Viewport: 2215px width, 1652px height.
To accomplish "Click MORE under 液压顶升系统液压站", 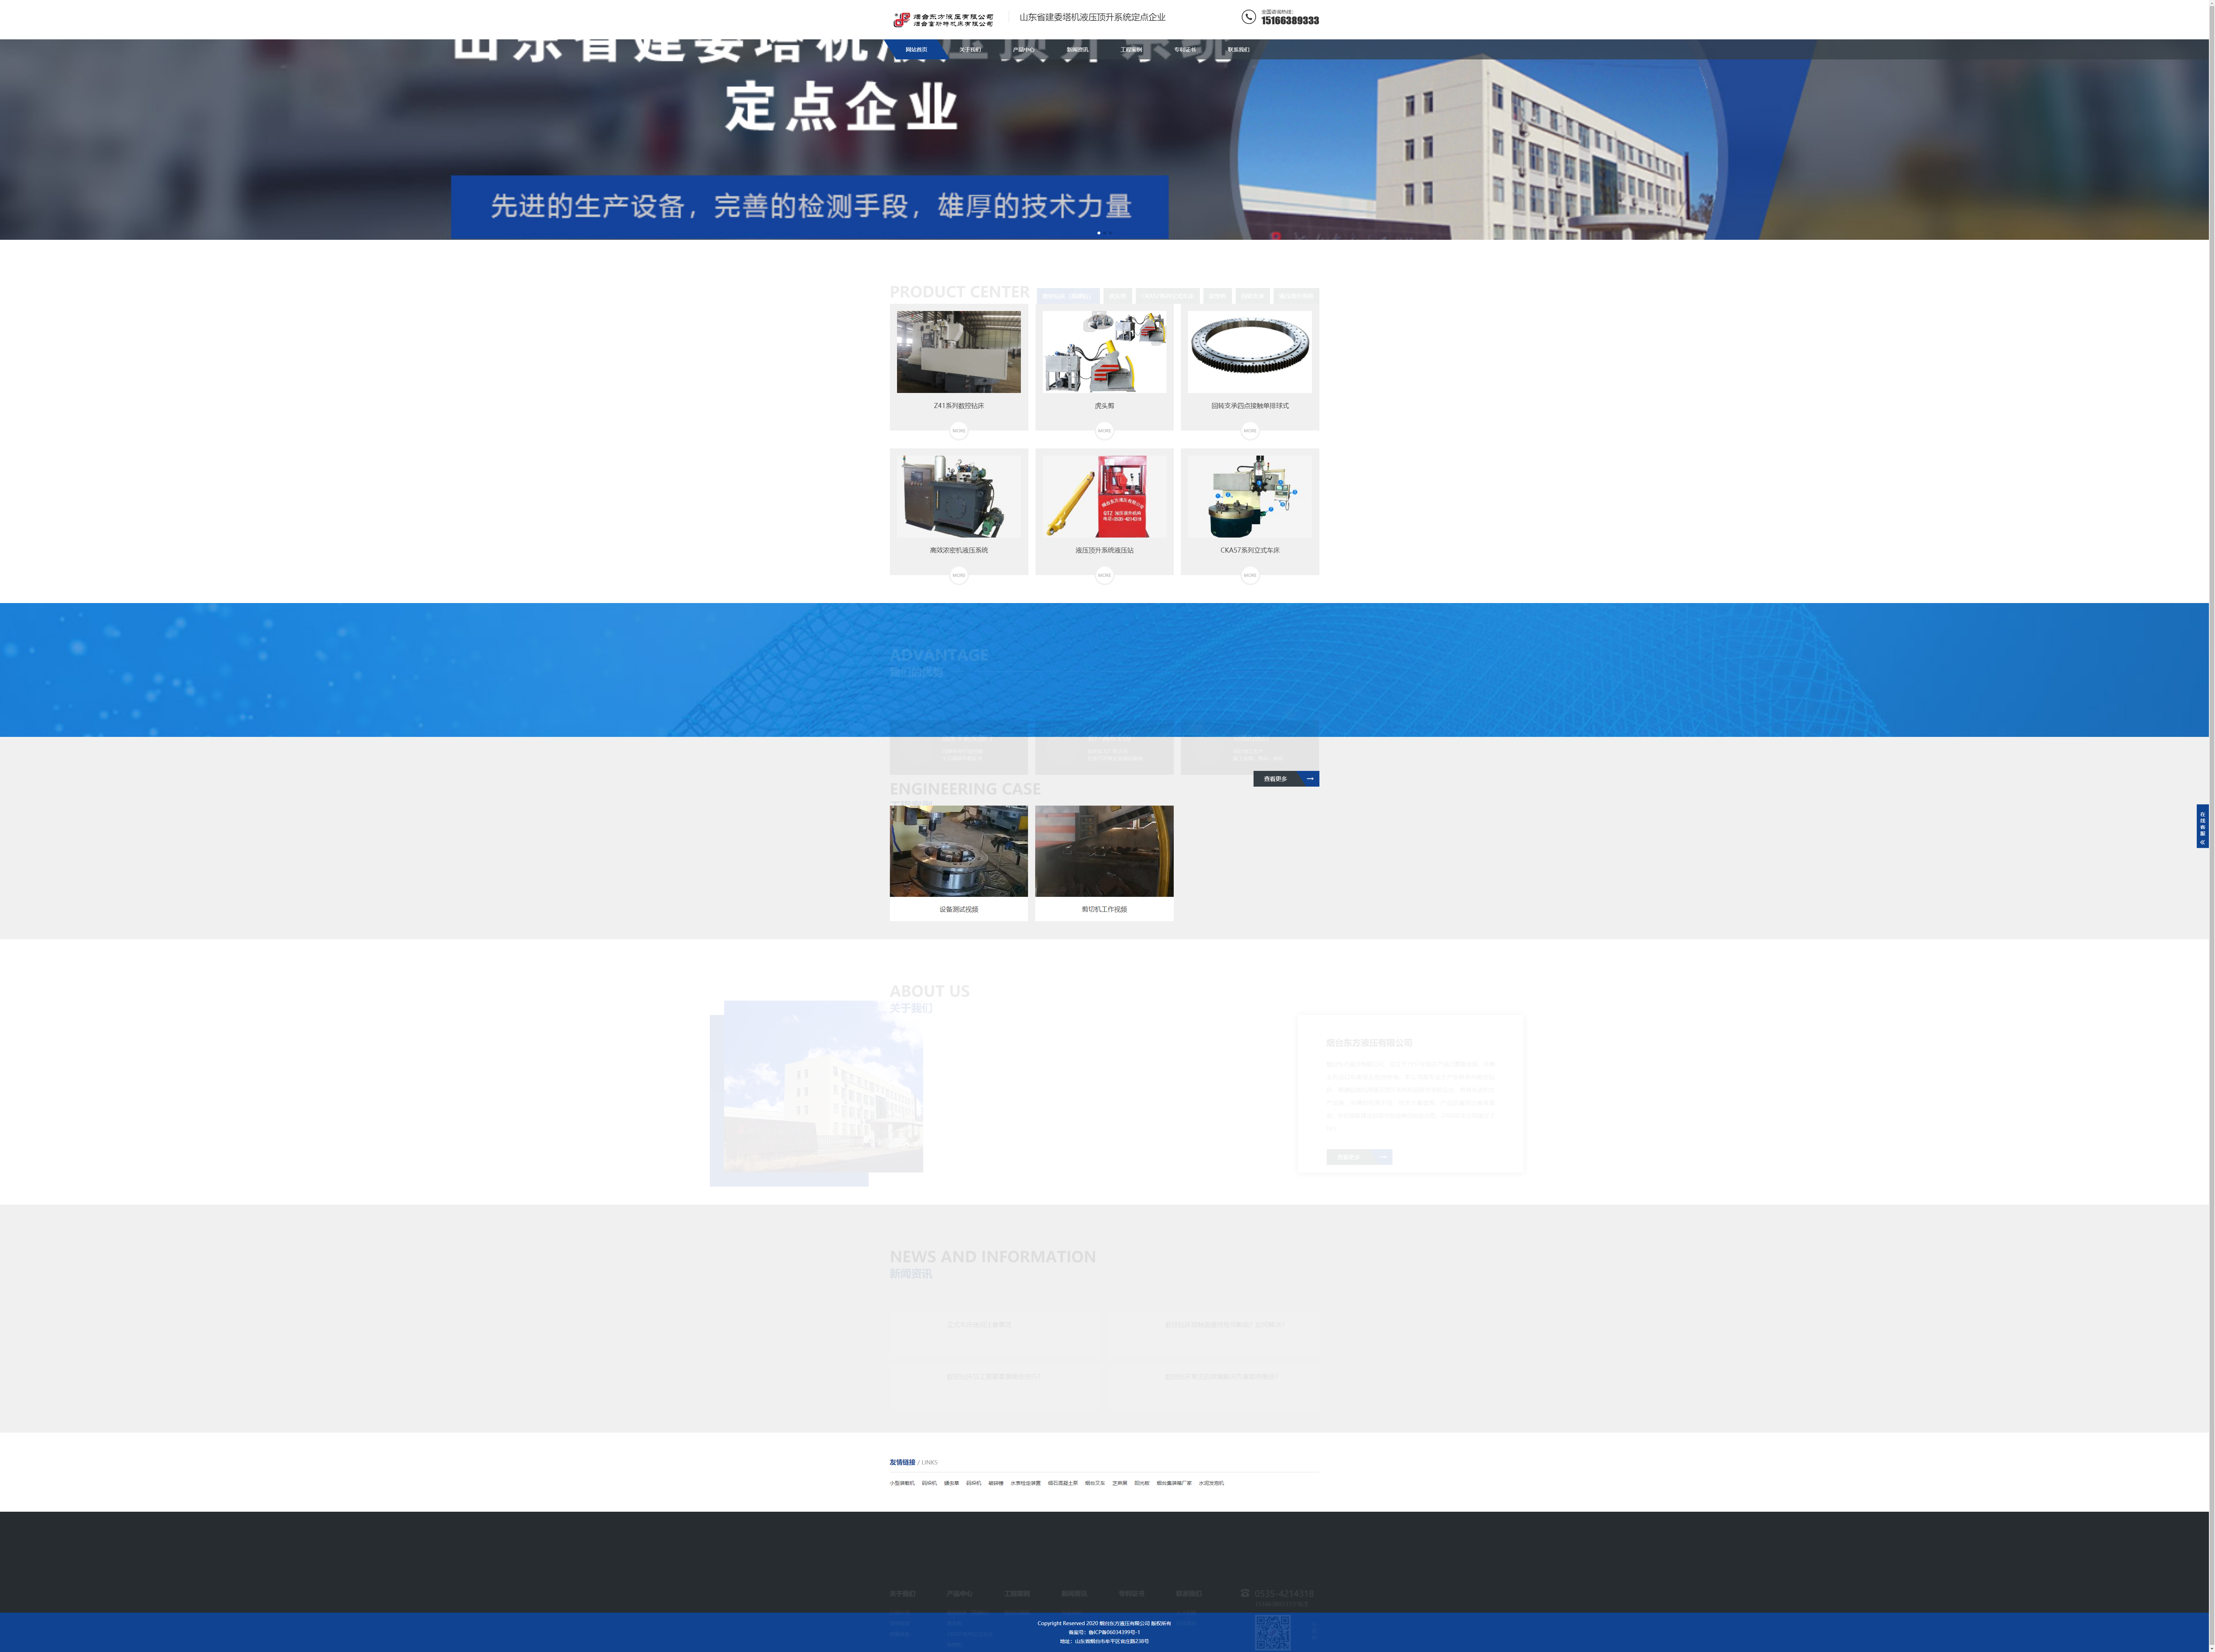I will click(x=1104, y=575).
